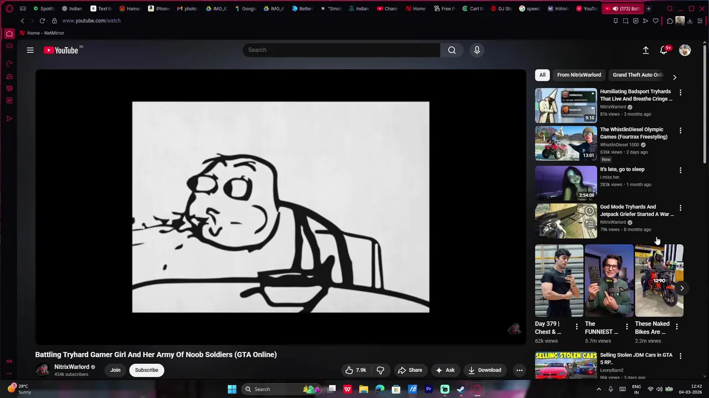Open the YouTube notifications bell
709x398 pixels.
point(664,50)
